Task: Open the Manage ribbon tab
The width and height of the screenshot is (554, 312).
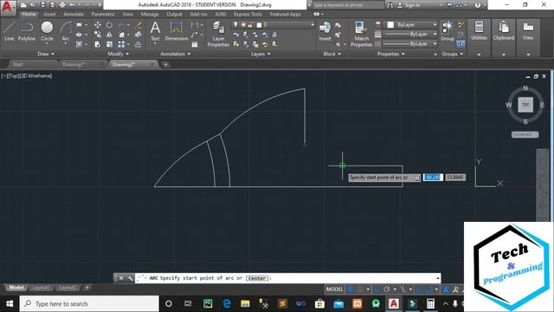Action: tap(150, 14)
